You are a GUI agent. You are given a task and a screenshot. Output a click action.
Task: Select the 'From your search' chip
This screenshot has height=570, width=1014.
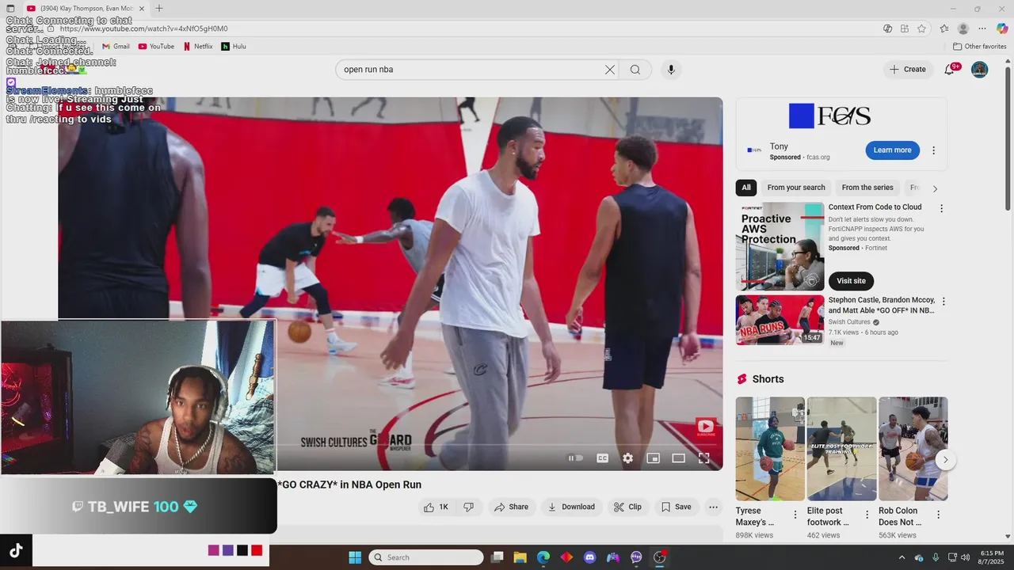(796, 188)
